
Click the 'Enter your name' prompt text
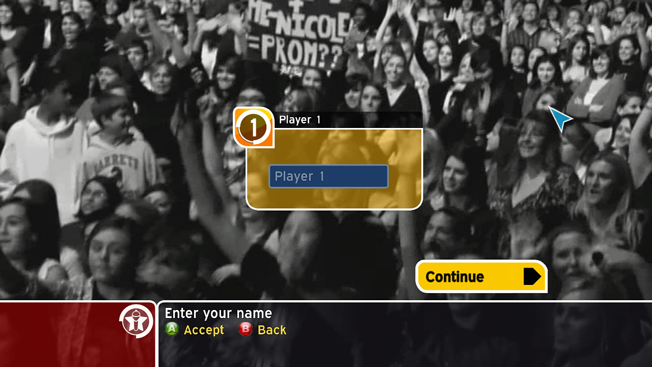coord(219,313)
